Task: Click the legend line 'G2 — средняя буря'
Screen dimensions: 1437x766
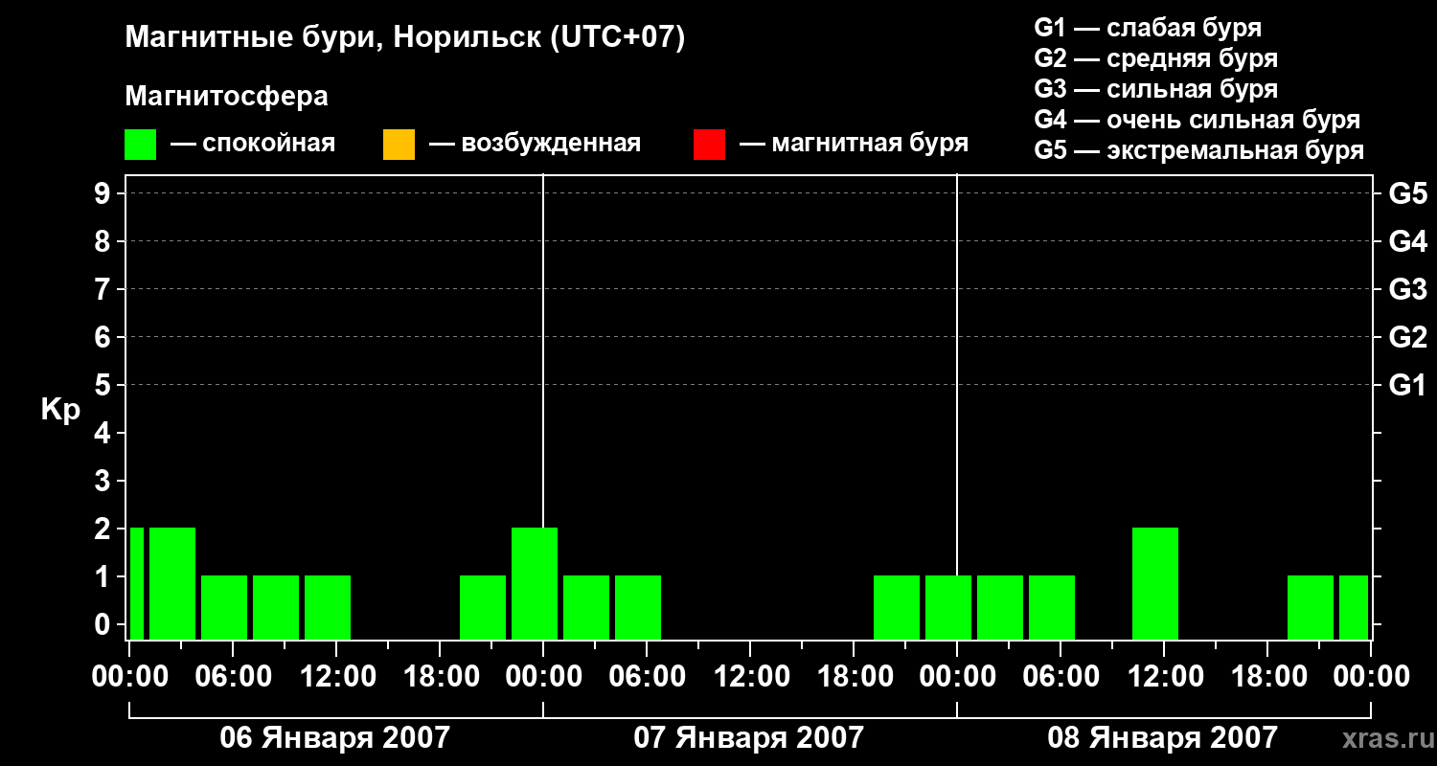Action: tap(1155, 58)
